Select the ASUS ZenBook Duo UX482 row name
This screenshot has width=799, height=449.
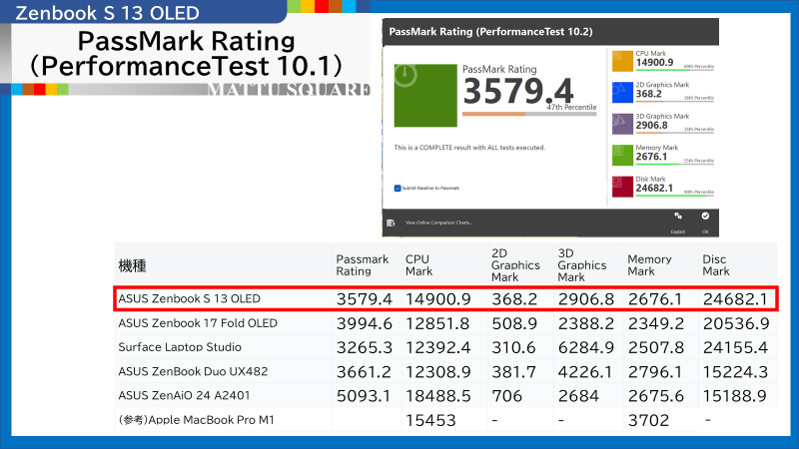click(x=193, y=371)
